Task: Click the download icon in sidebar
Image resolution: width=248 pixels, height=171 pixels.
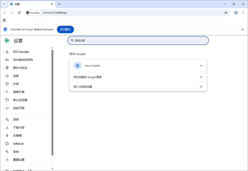Action: point(7,128)
